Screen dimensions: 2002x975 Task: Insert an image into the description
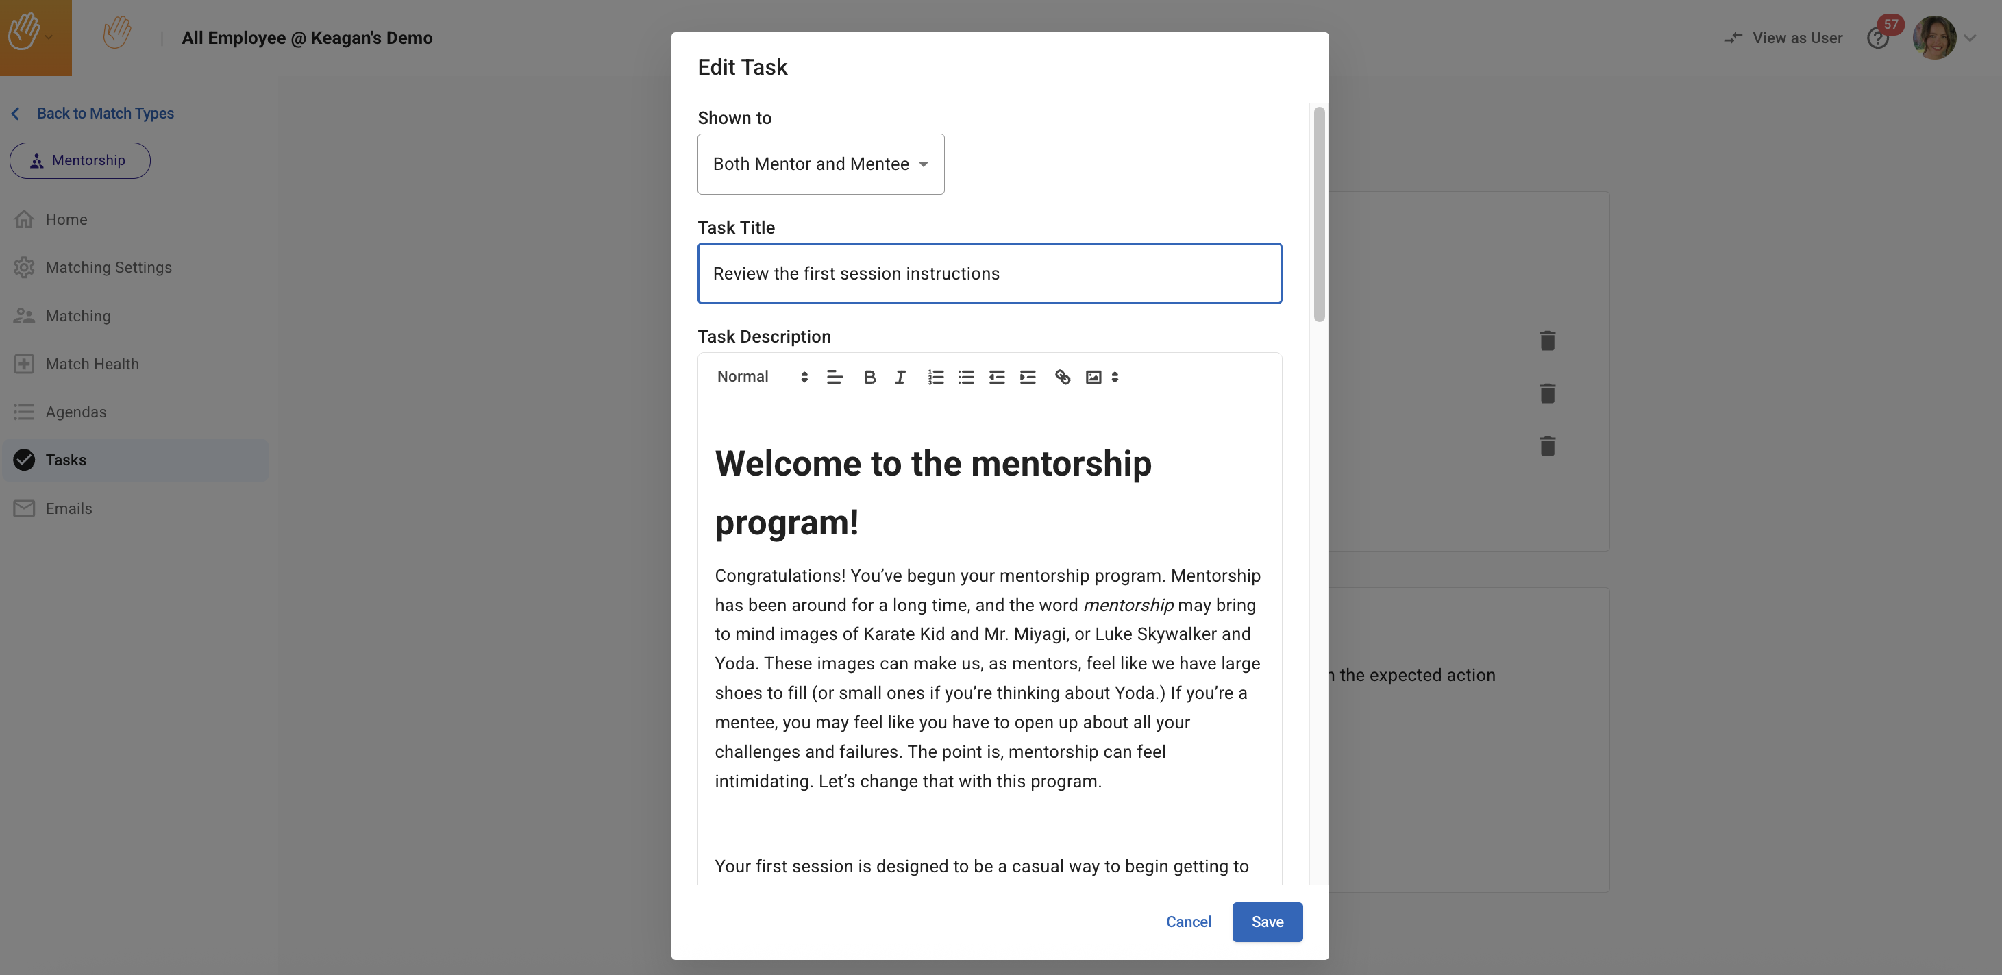1093,377
